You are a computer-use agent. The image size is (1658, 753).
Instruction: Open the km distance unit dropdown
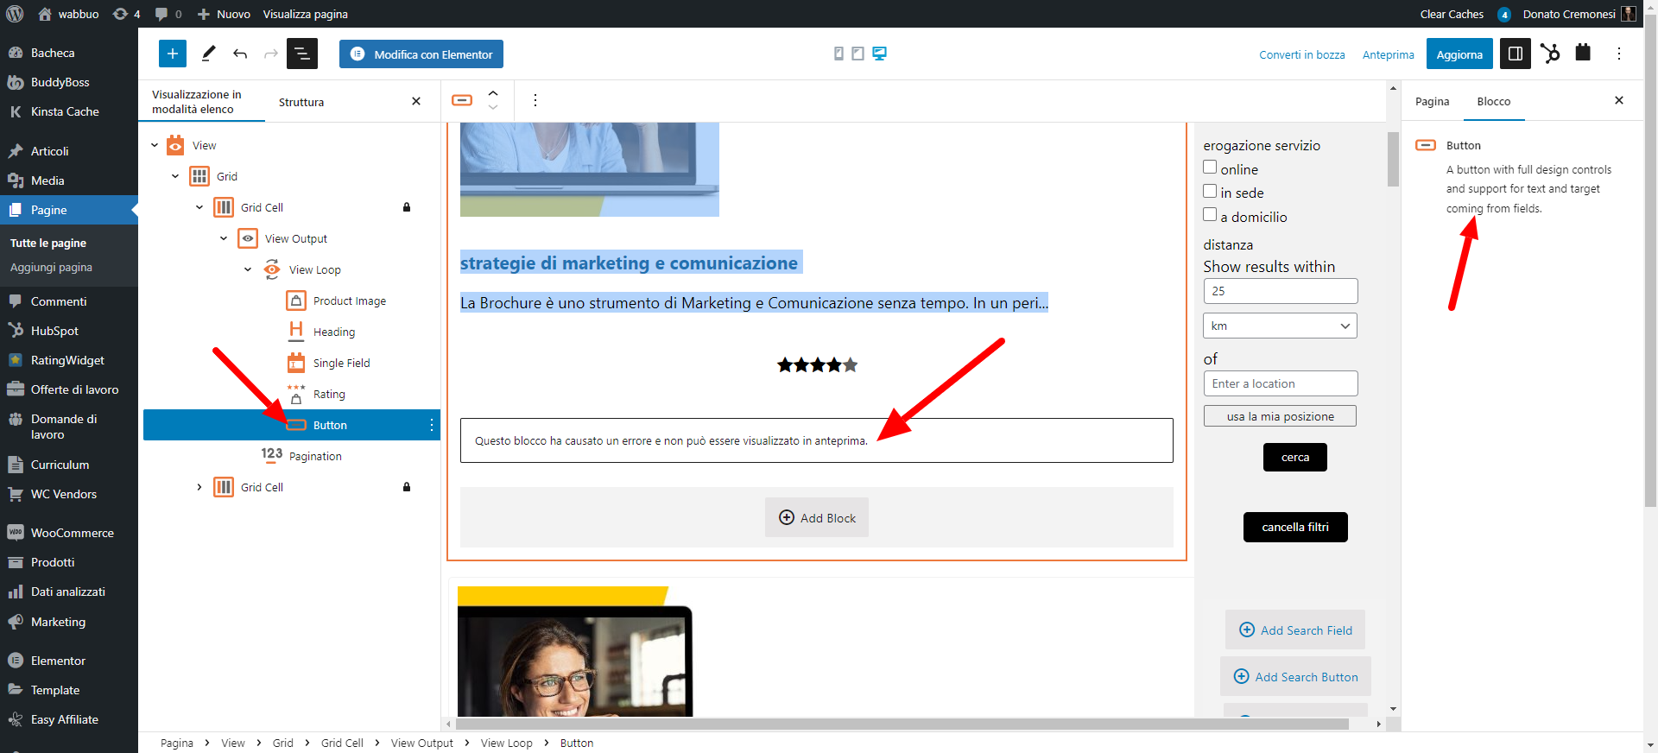pyautogui.click(x=1280, y=326)
